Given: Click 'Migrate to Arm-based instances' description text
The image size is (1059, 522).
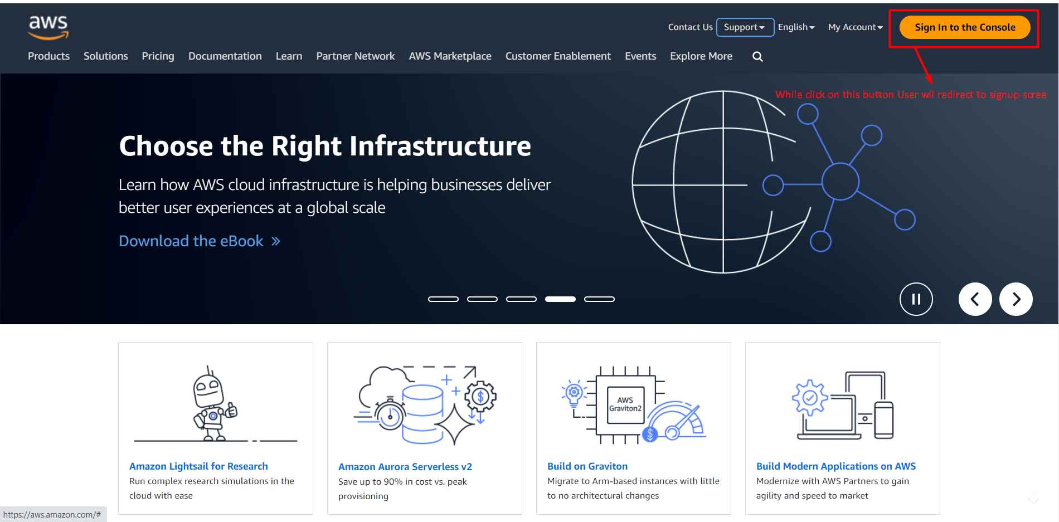Looking at the screenshot, I should [x=633, y=488].
